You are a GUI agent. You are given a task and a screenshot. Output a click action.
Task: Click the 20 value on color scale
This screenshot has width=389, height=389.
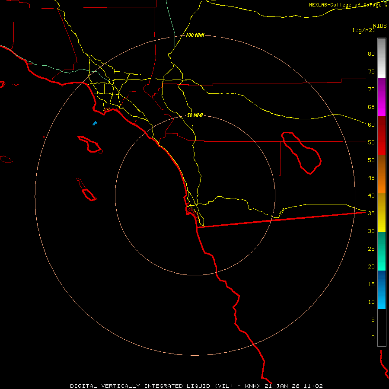tap(371, 267)
